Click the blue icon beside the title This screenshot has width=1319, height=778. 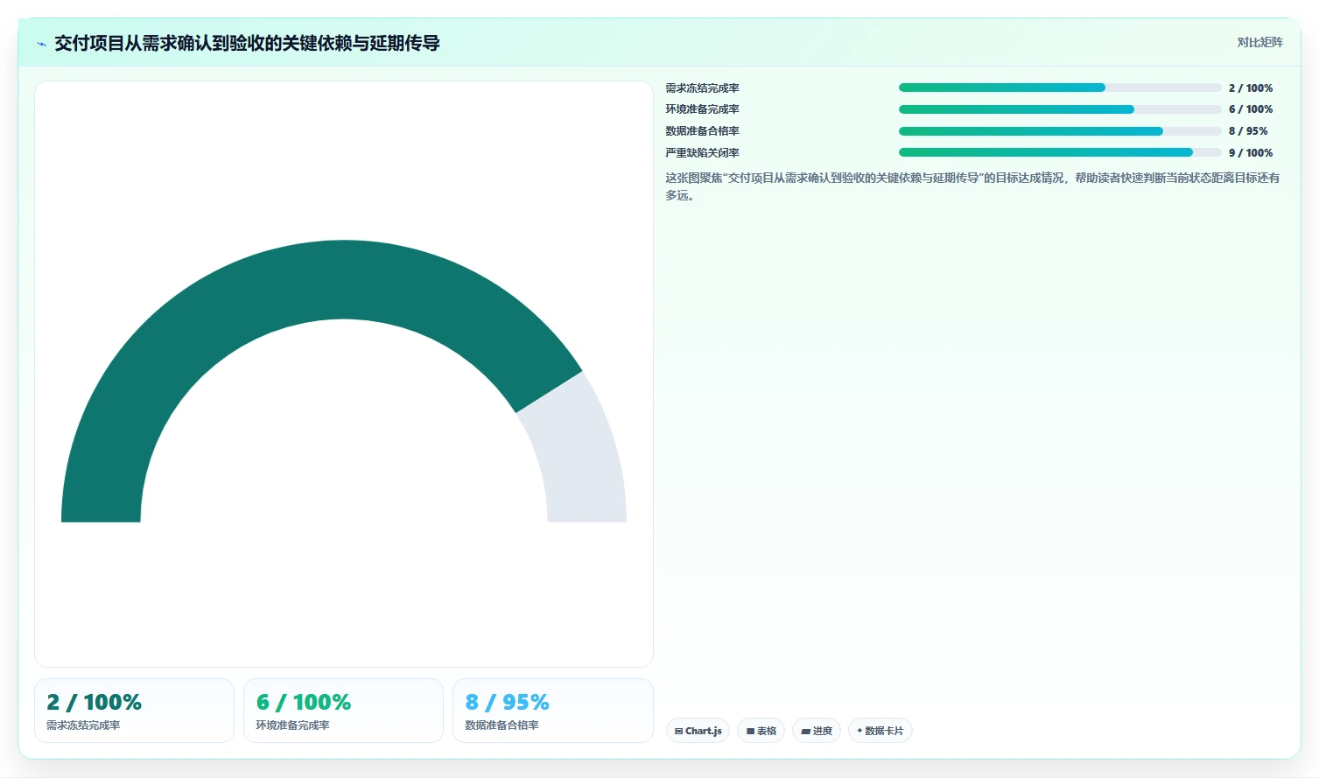point(41,44)
